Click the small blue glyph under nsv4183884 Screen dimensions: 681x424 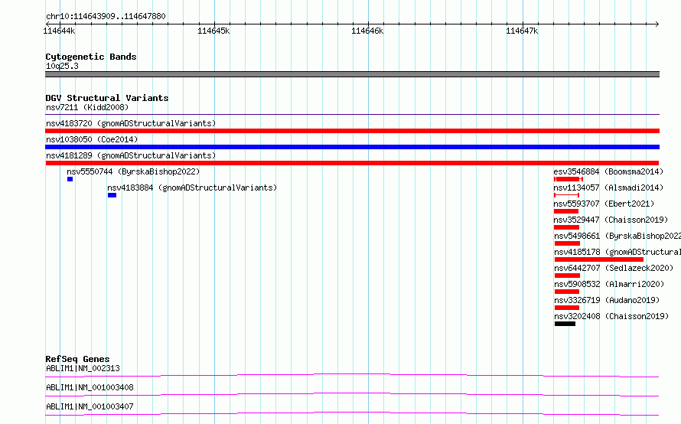pos(112,195)
